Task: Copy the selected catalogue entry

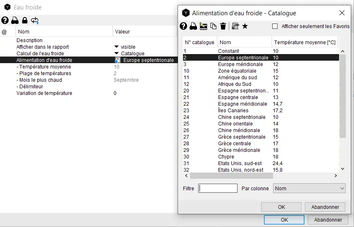Action: [x=213, y=26]
